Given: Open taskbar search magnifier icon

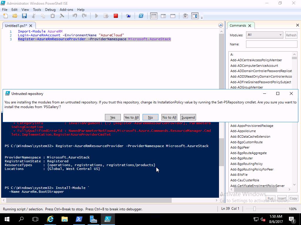Looking at the screenshot, I should pyautogui.click(x=21, y=219).
